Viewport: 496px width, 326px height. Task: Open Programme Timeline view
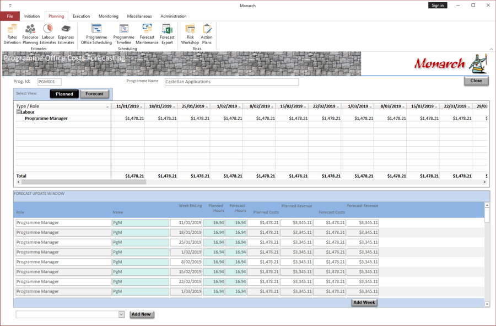(123, 34)
